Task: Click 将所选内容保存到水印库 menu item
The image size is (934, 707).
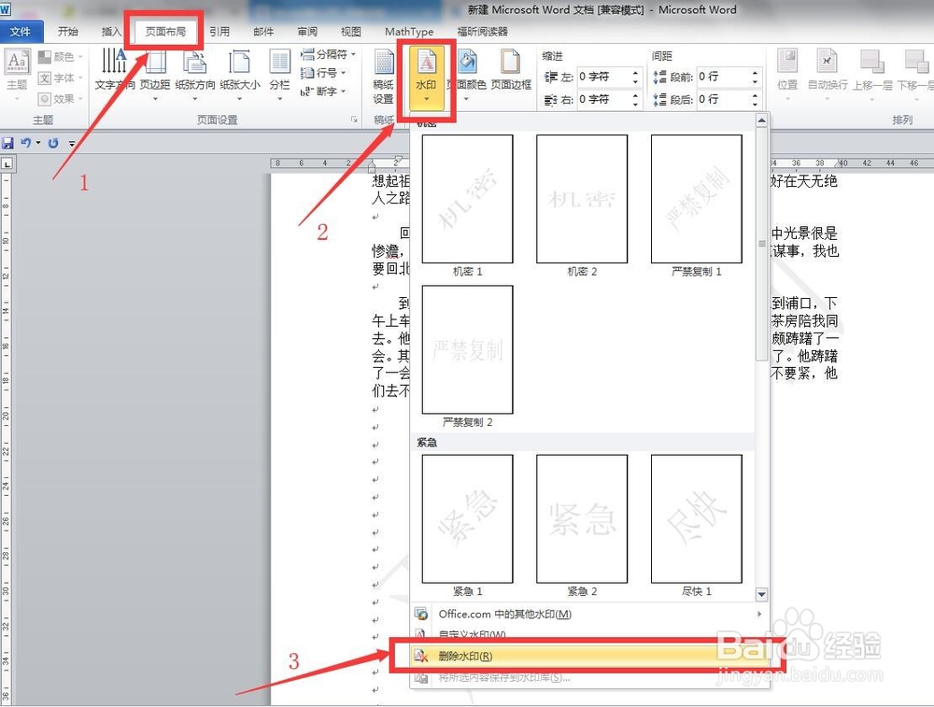Action: (x=589, y=677)
